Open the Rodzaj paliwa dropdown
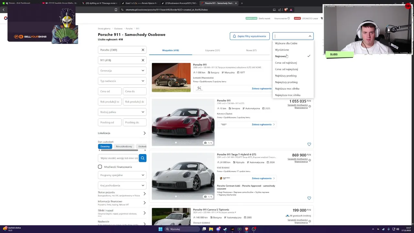 pyautogui.click(x=122, y=112)
